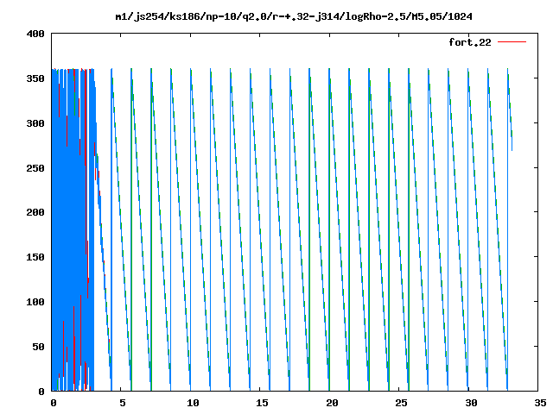
Task: Click the y-axis label 250
Action: click(35, 168)
